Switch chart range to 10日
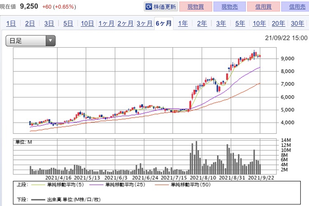The height and width of the screenshot is (206, 309). pyautogui.click(x=87, y=23)
